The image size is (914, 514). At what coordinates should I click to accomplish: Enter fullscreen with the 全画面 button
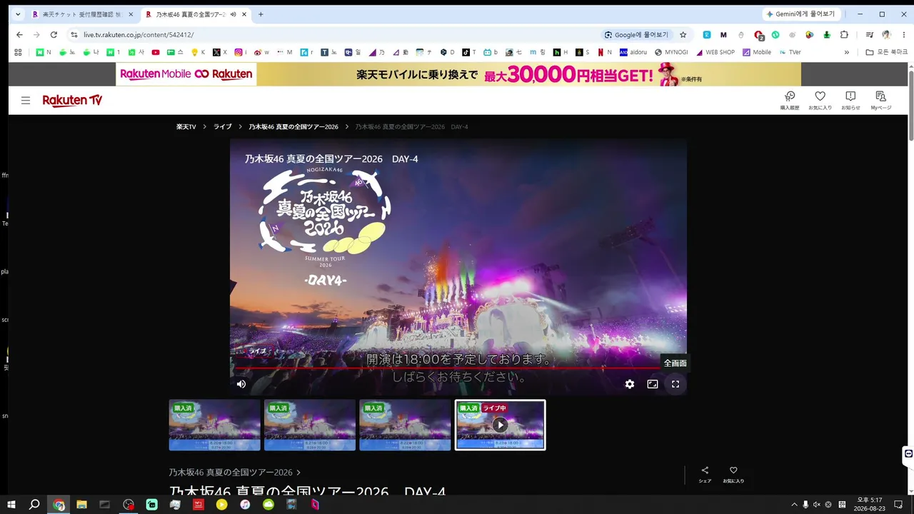tap(676, 384)
